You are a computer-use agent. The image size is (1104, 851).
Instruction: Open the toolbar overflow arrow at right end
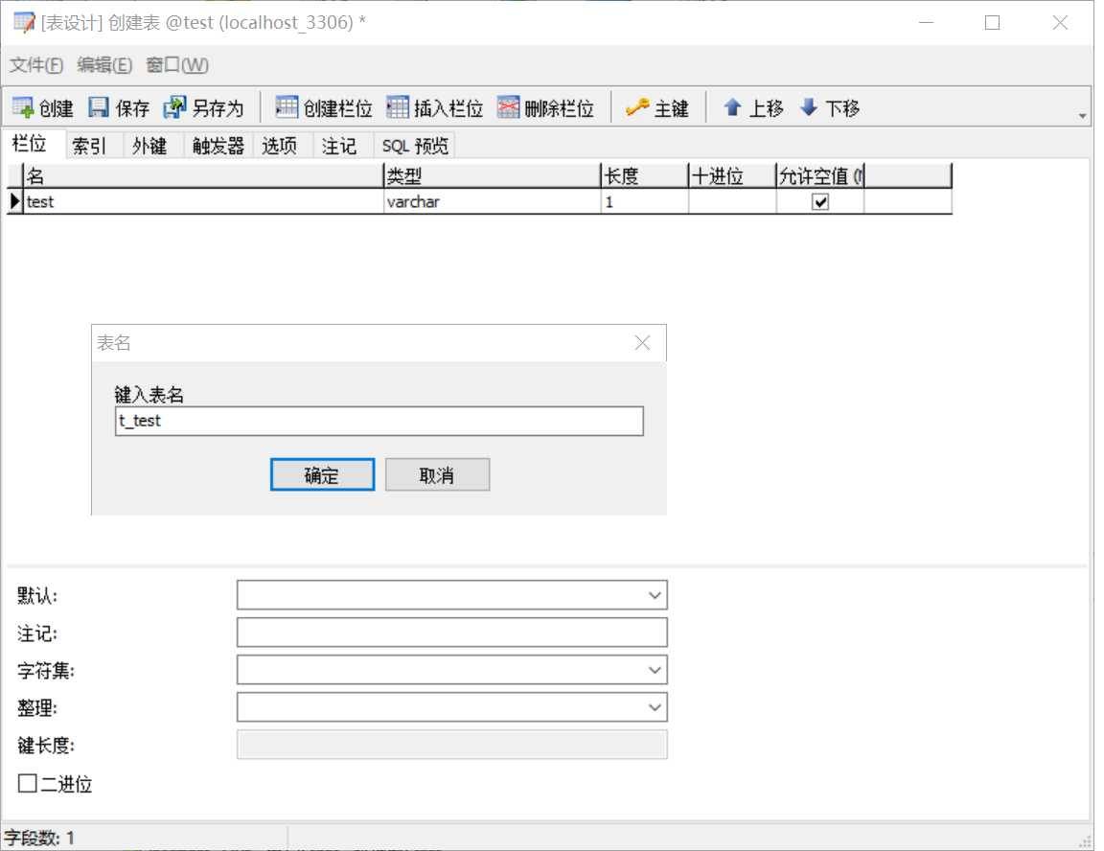pos(1082,116)
